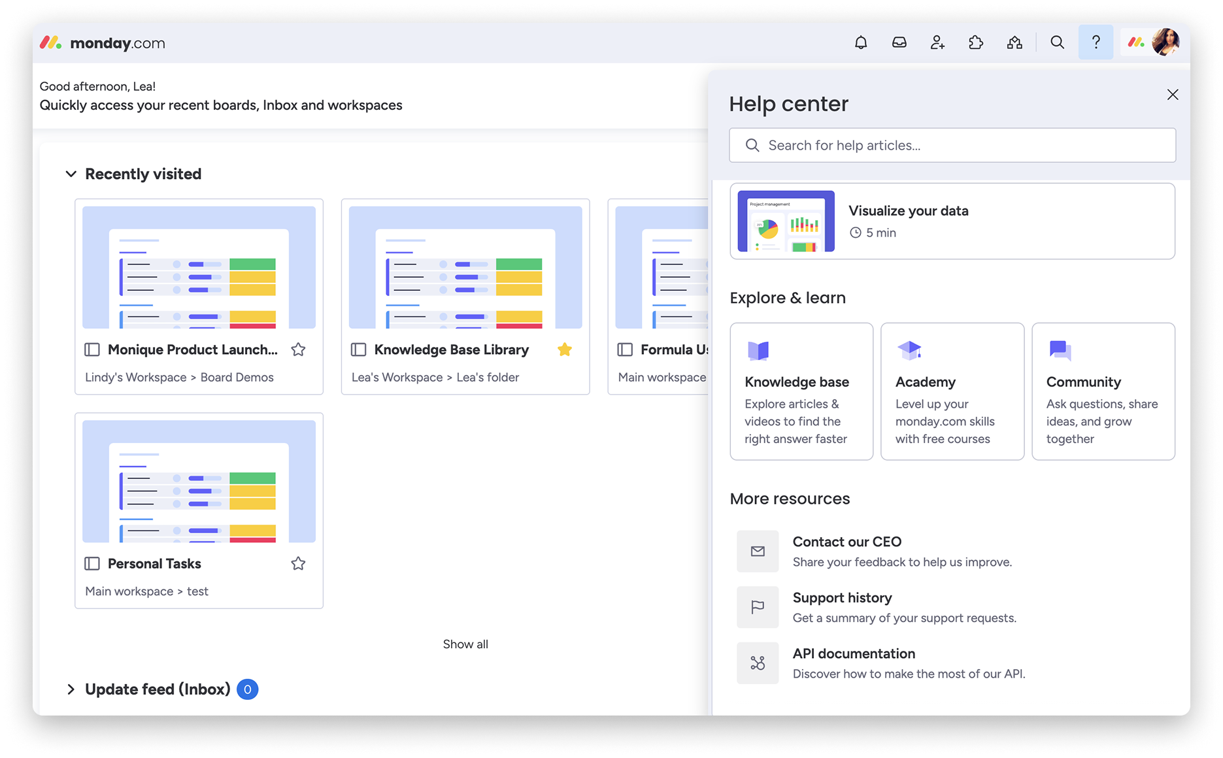Open Contact our CEO link

point(847,542)
